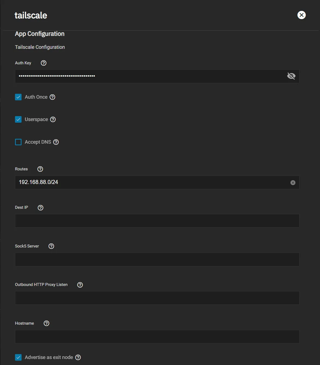Open help tooltip for Auth Once
320x365 pixels.
pos(53,97)
